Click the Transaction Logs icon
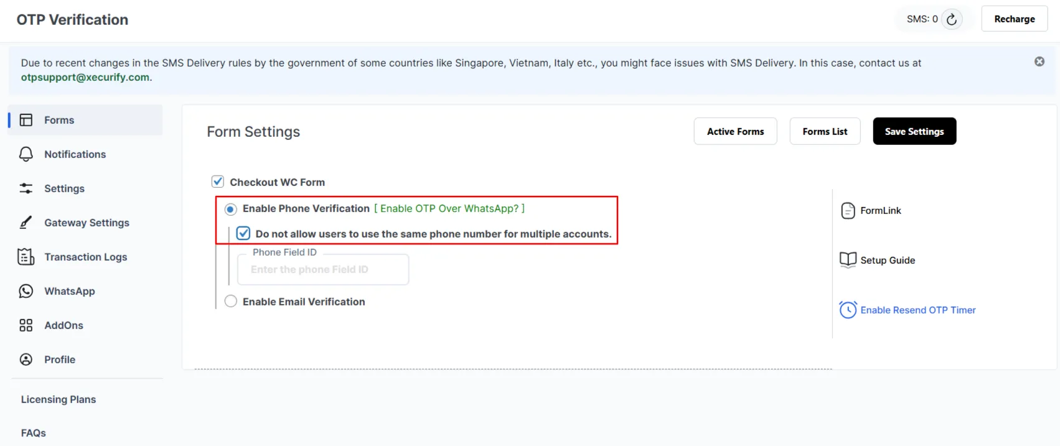Image resolution: width=1060 pixels, height=446 pixels. 26,257
